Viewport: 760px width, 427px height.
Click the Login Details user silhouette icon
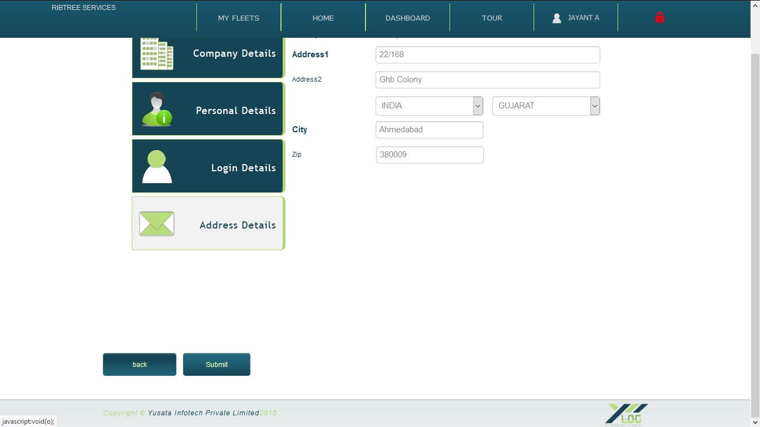pos(157,167)
